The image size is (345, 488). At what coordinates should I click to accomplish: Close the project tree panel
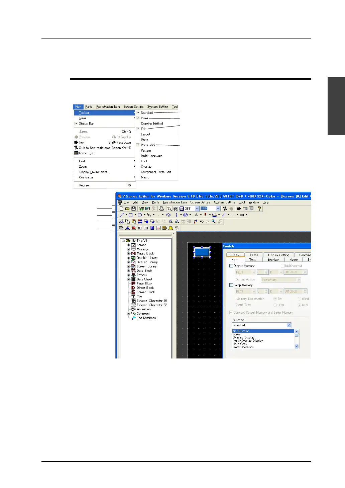click(x=174, y=234)
